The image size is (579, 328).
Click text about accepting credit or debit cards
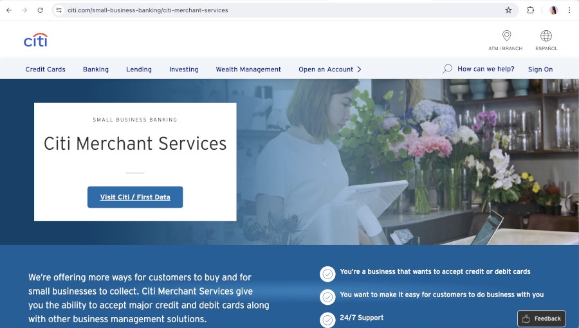(x=435, y=271)
